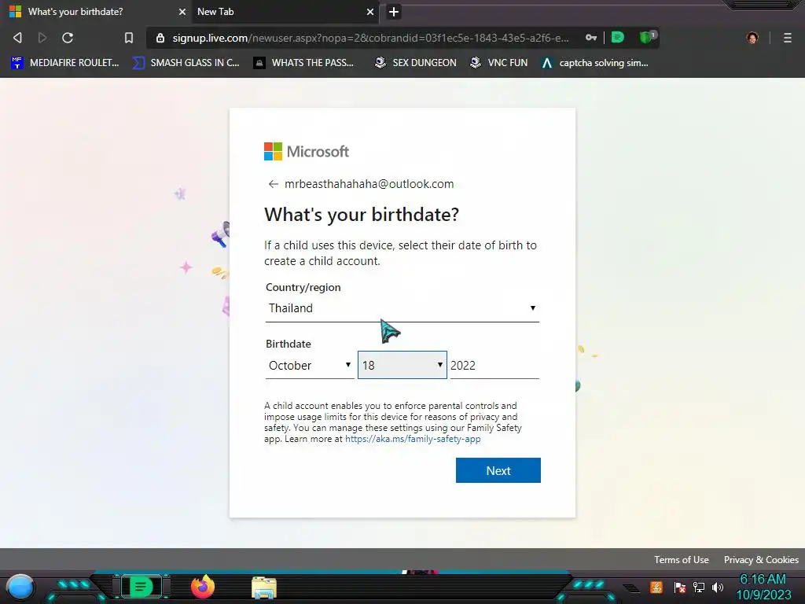The height and width of the screenshot is (604, 805).
Task: Open File Explorer from the taskbar
Action: point(264,588)
